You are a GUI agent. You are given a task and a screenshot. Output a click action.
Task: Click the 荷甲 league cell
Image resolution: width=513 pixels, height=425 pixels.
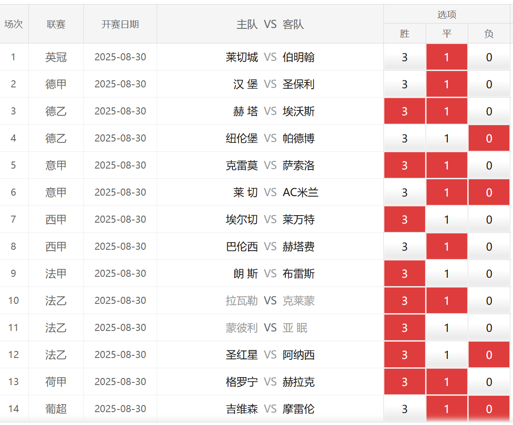[x=56, y=382]
